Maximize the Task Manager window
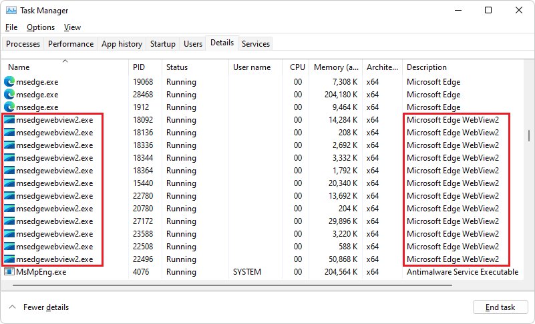The height and width of the screenshot is (324, 535). pos(488,10)
